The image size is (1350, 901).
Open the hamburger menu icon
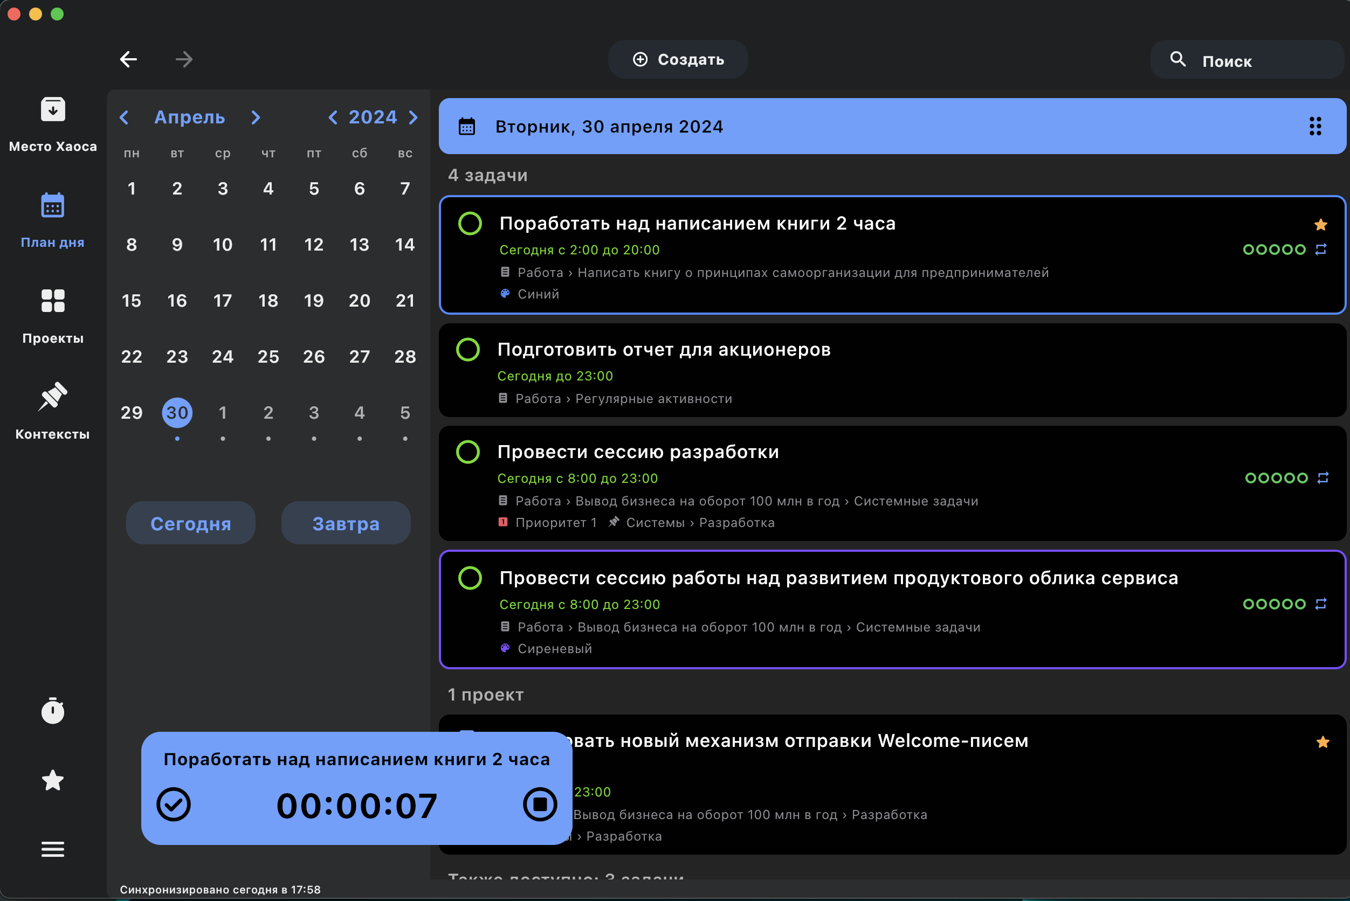coord(53,849)
